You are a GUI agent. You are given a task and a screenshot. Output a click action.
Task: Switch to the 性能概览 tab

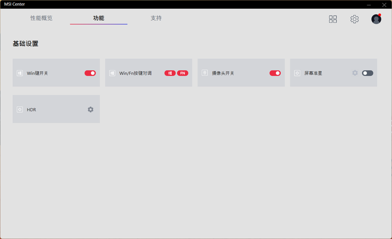pyautogui.click(x=41, y=18)
